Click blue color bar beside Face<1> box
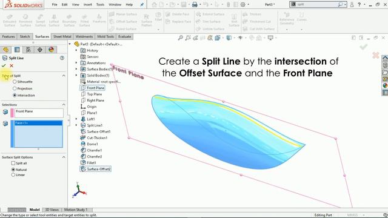The image size is (388, 218). (x=12, y=134)
